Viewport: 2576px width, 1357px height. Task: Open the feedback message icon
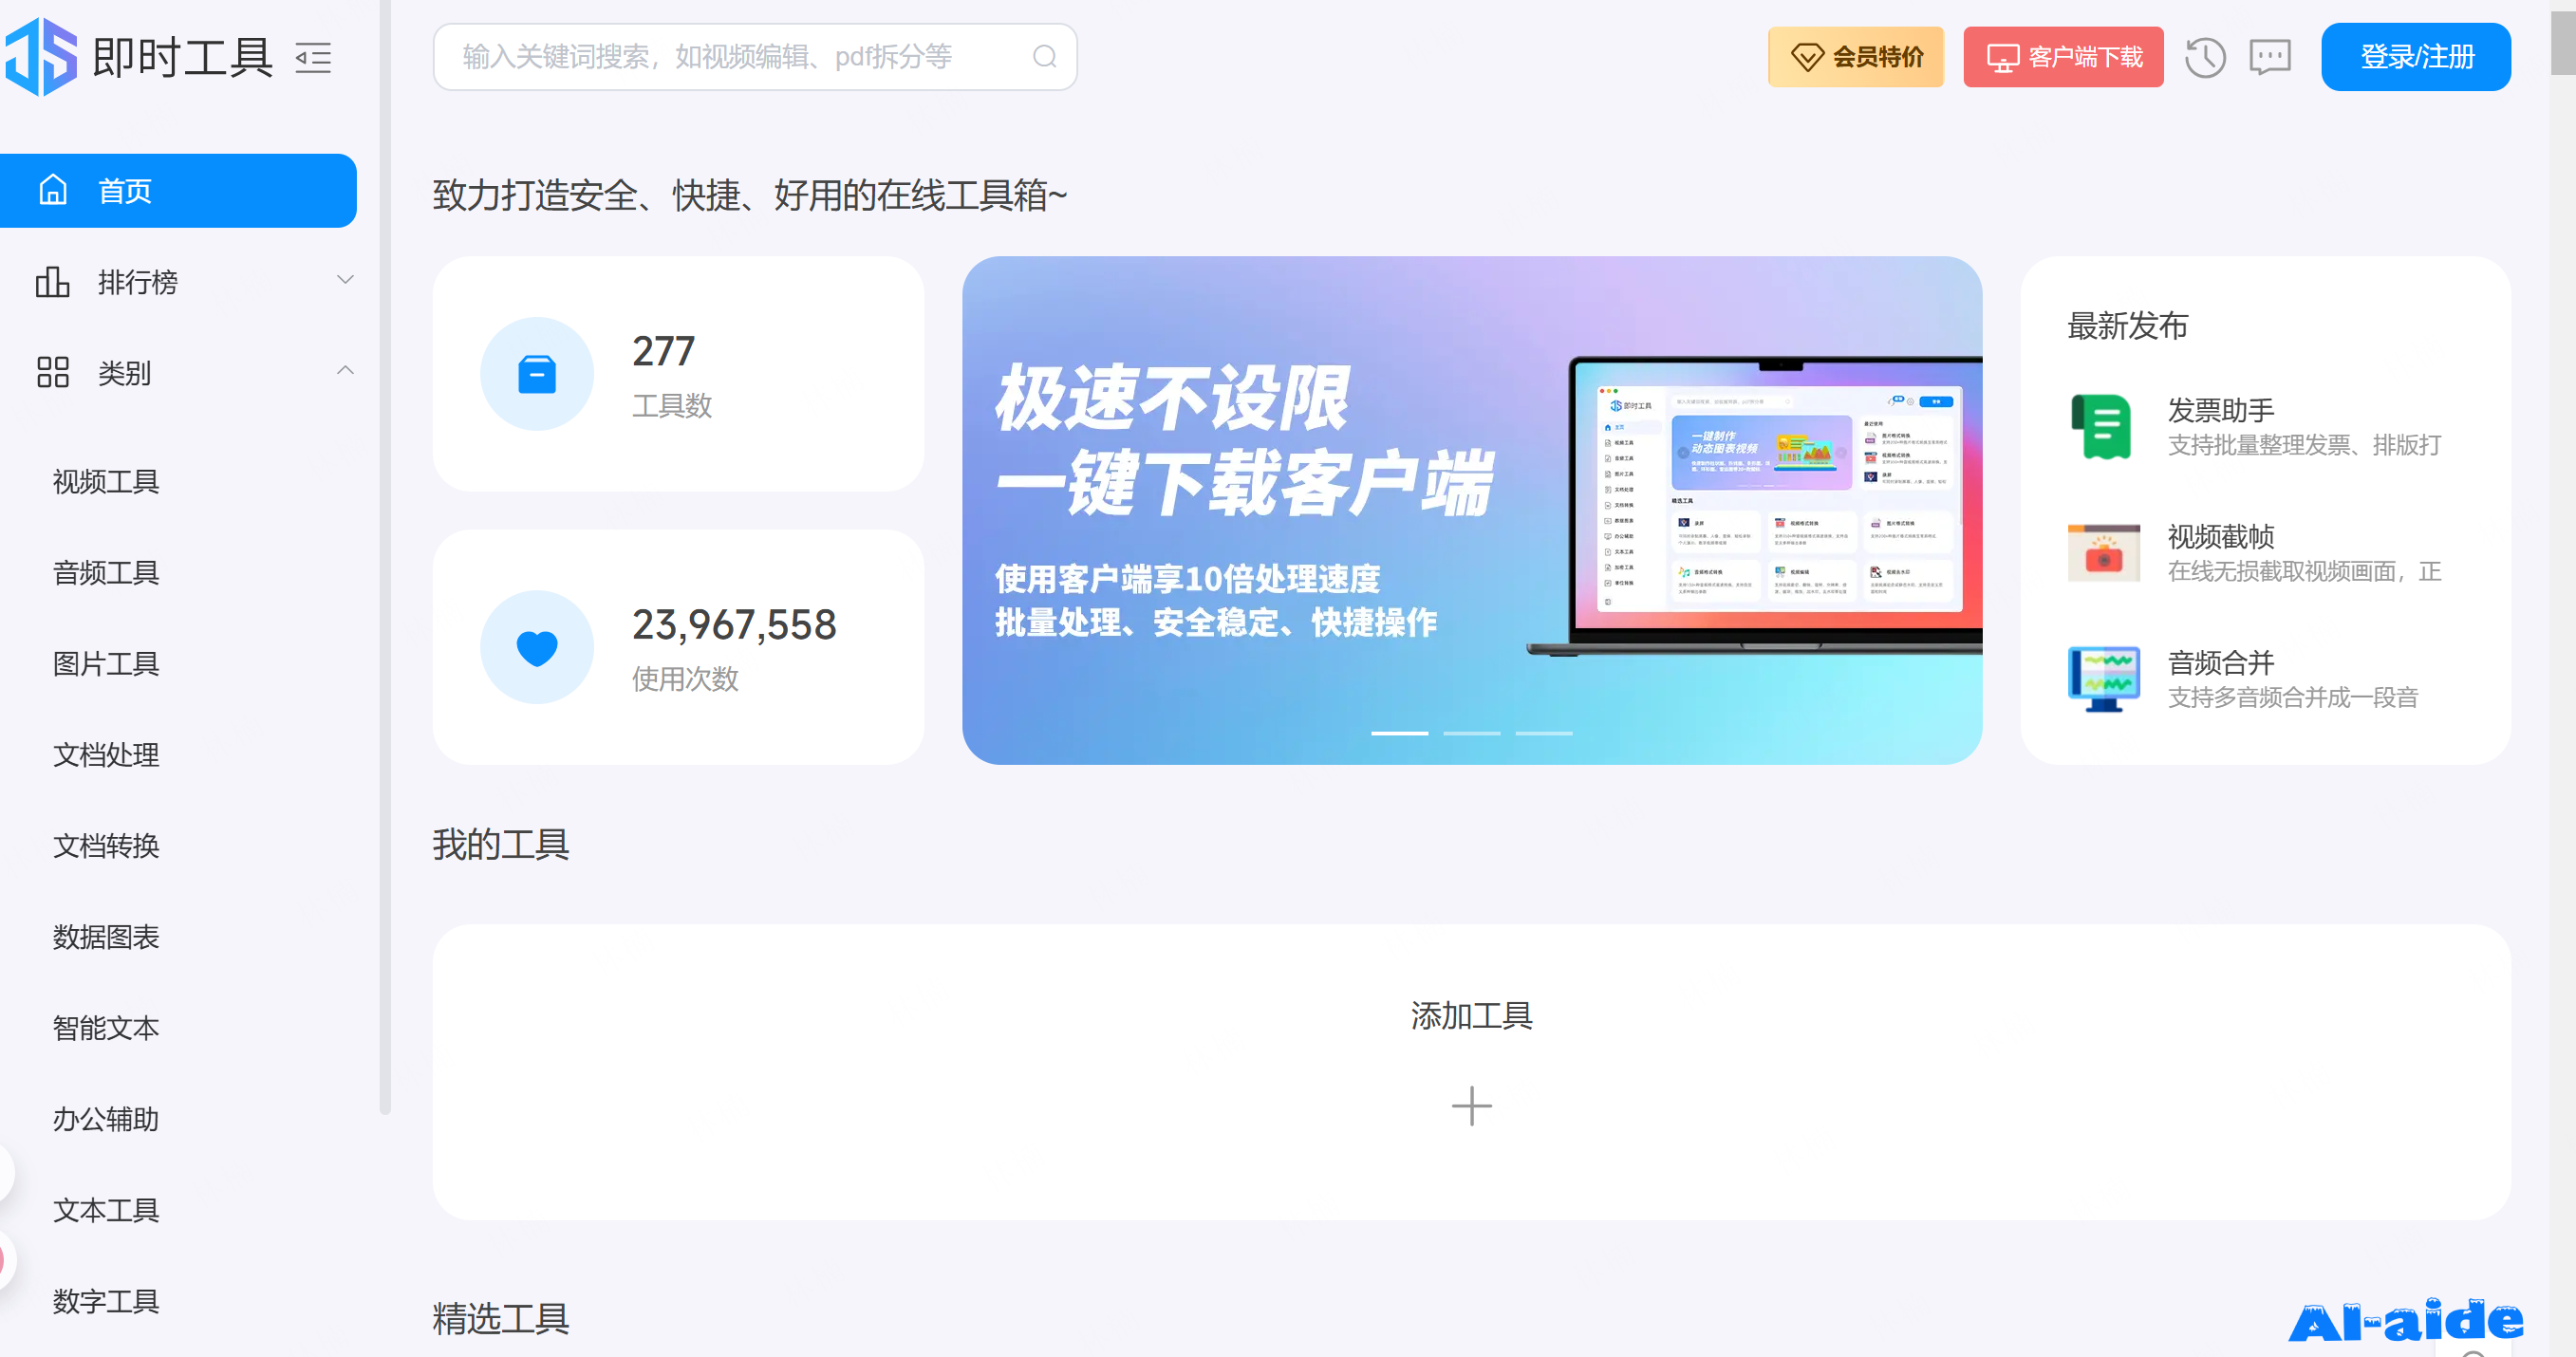pos(2269,57)
